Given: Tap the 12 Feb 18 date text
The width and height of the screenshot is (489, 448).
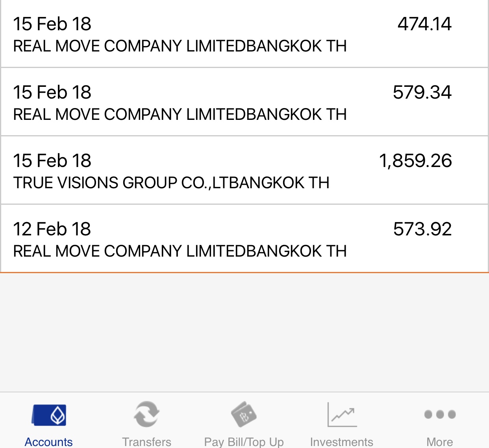Looking at the screenshot, I should (52, 229).
